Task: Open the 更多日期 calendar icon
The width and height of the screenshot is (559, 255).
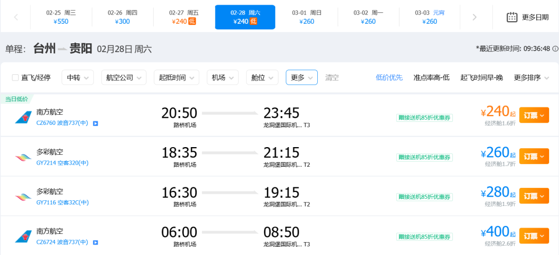Action: 512,17
